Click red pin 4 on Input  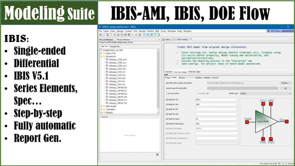click(247, 122)
